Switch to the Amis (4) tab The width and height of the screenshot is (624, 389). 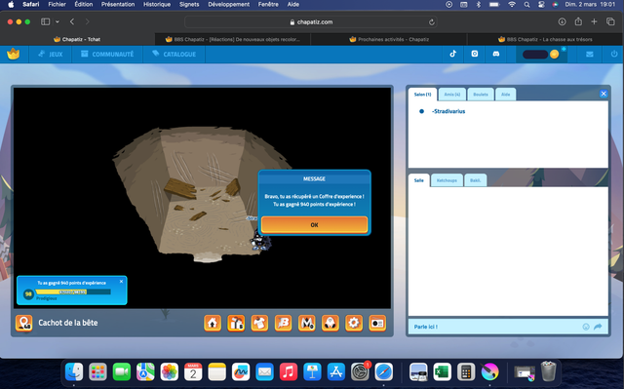(452, 95)
